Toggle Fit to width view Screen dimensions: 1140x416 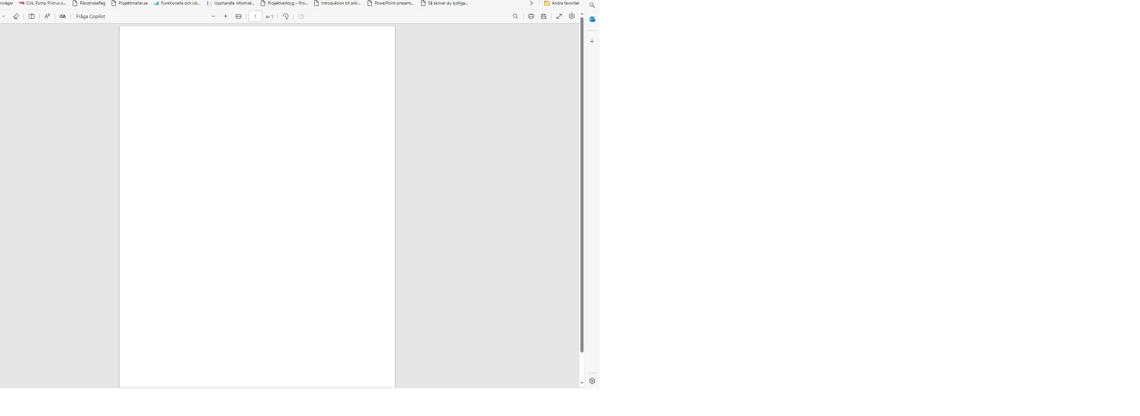[239, 16]
